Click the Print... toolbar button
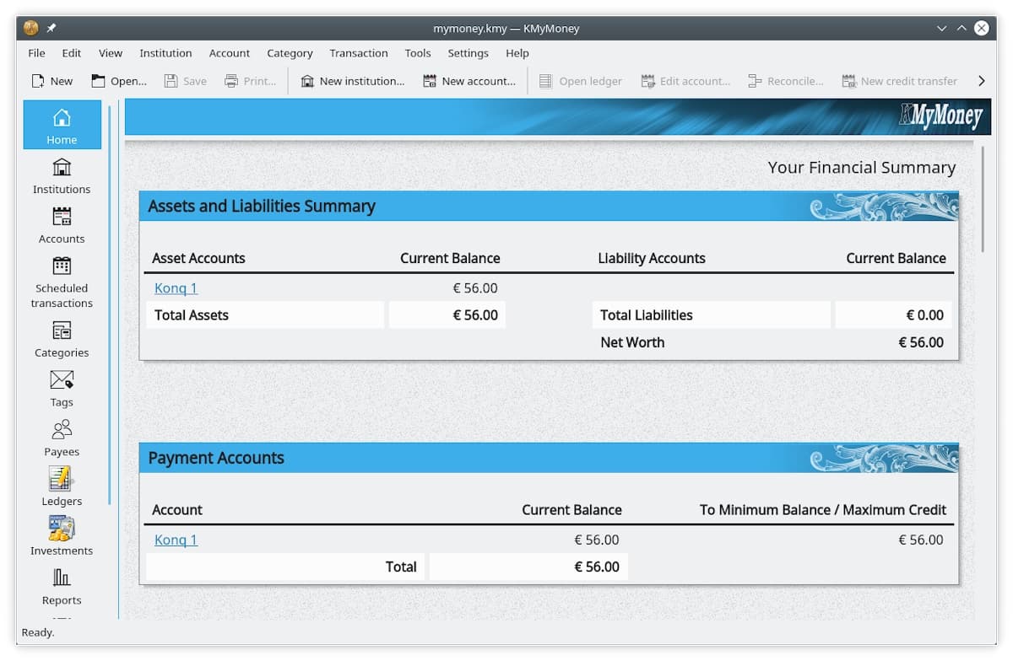Viewport: 1013px width, 661px height. pyautogui.click(x=251, y=81)
